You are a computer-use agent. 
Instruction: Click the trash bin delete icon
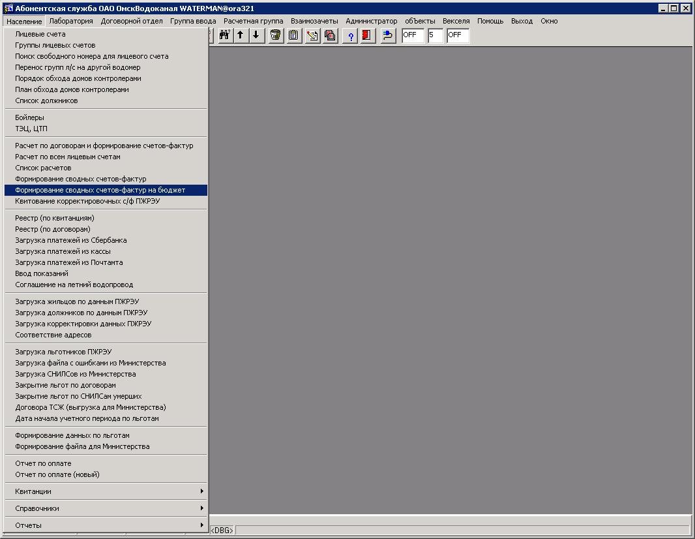tap(276, 35)
